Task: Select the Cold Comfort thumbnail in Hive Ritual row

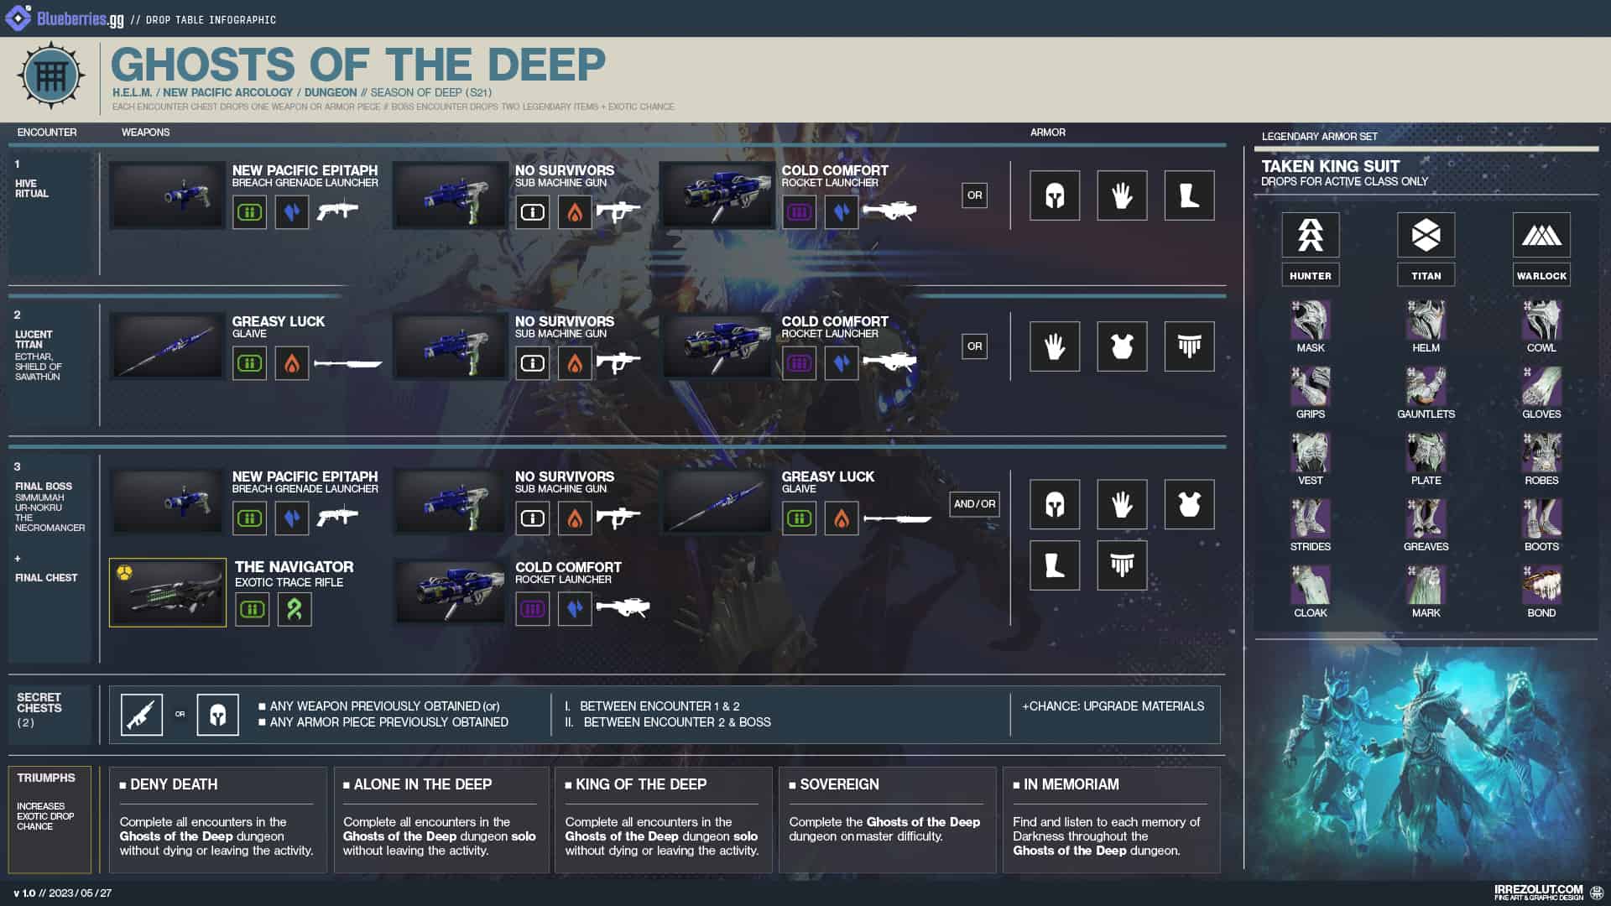Action: coord(717,195)
